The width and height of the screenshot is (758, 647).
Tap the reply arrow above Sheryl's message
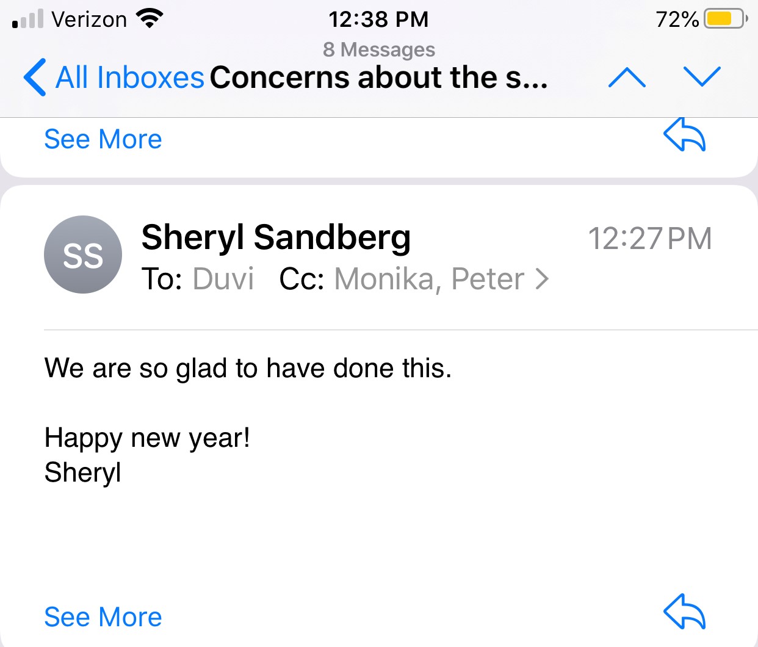point(684,135)
